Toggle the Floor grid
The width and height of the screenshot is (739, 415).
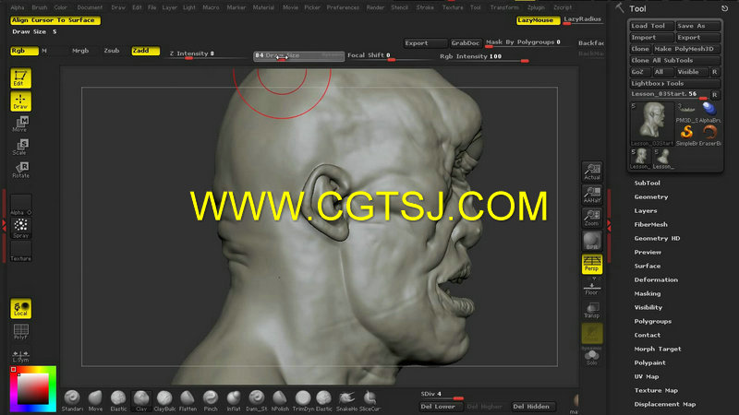click(592, 287)
